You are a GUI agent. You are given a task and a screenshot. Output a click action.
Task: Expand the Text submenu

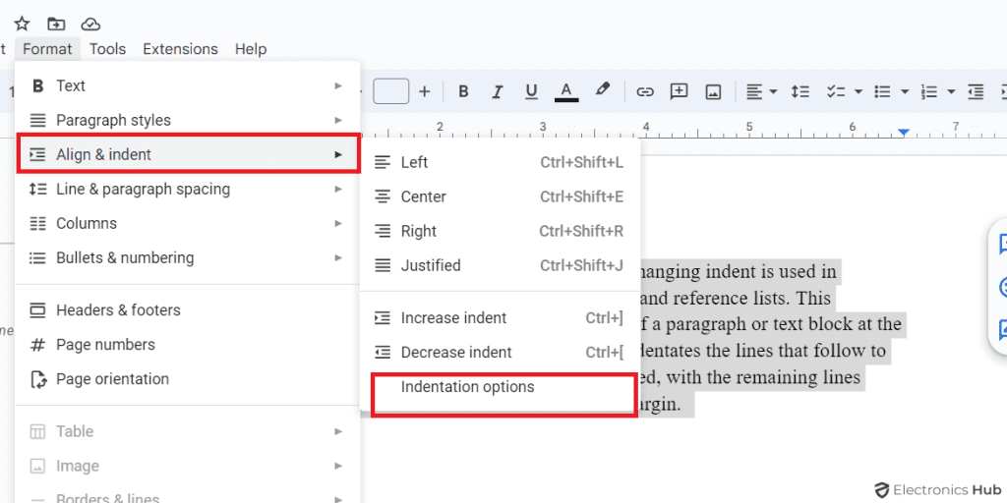(187, 85)
